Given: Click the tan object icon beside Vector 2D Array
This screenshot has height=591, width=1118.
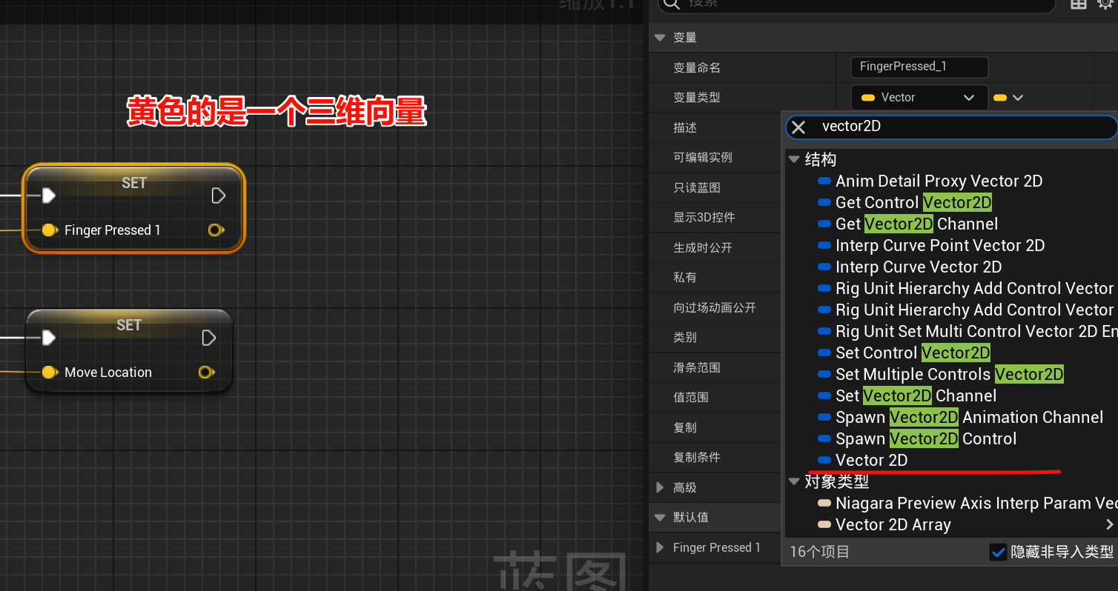Looking at the screenshot, I should (824, 525).
